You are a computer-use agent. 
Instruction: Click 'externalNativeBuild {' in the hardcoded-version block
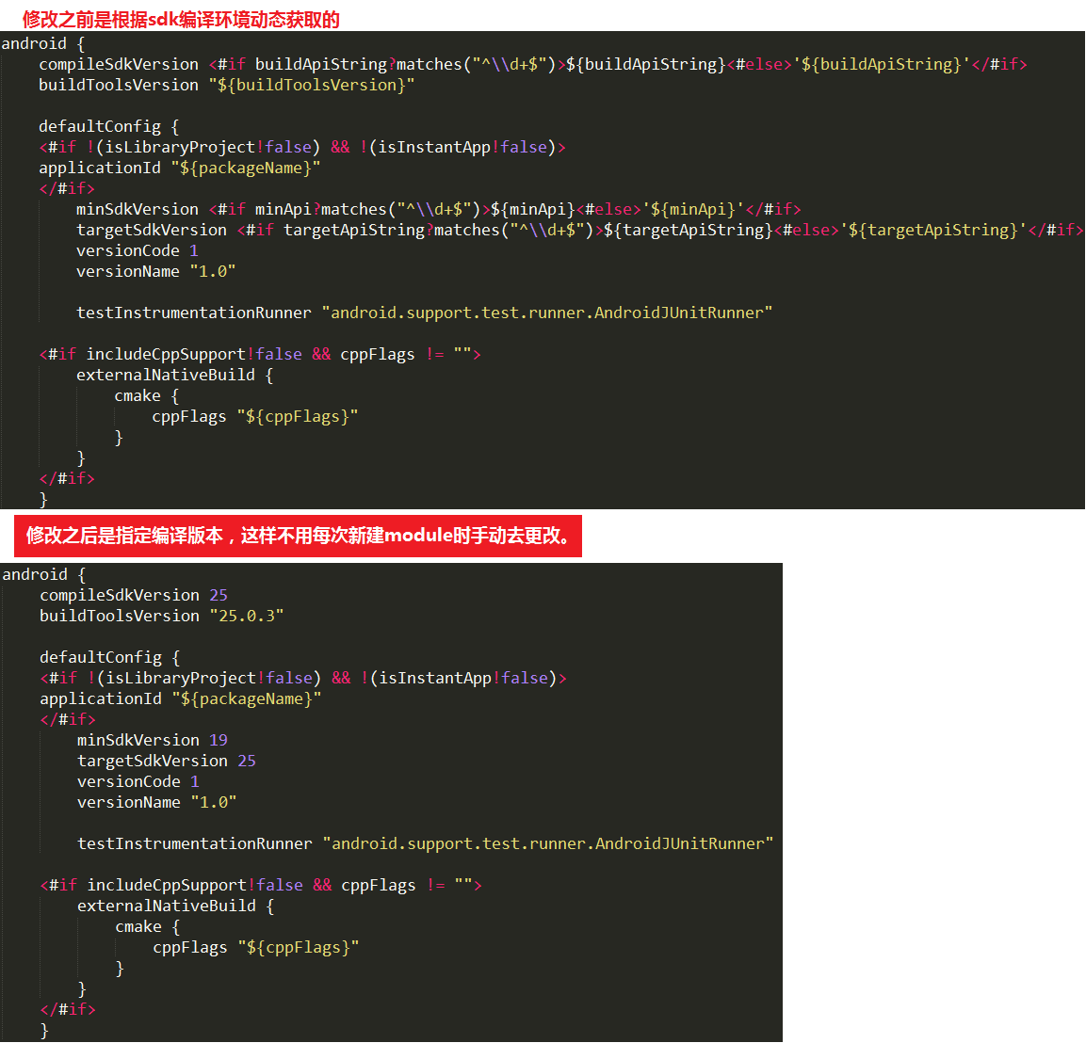coord(176,906)
